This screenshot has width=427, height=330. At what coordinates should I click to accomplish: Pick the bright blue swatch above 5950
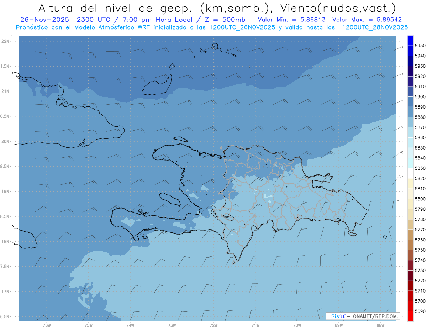pos(410,41)
